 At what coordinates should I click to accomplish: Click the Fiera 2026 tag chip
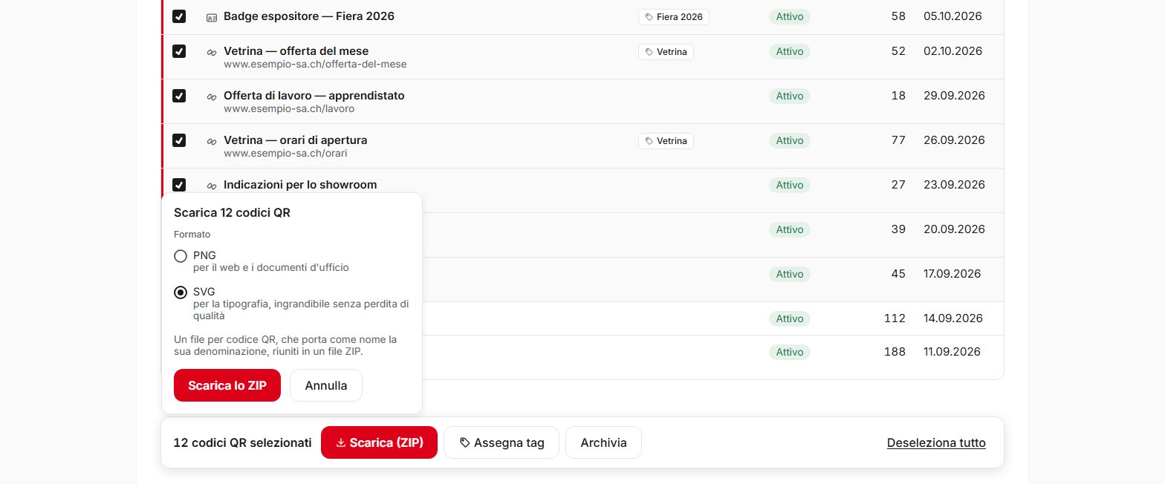click(x=674, y=16)
